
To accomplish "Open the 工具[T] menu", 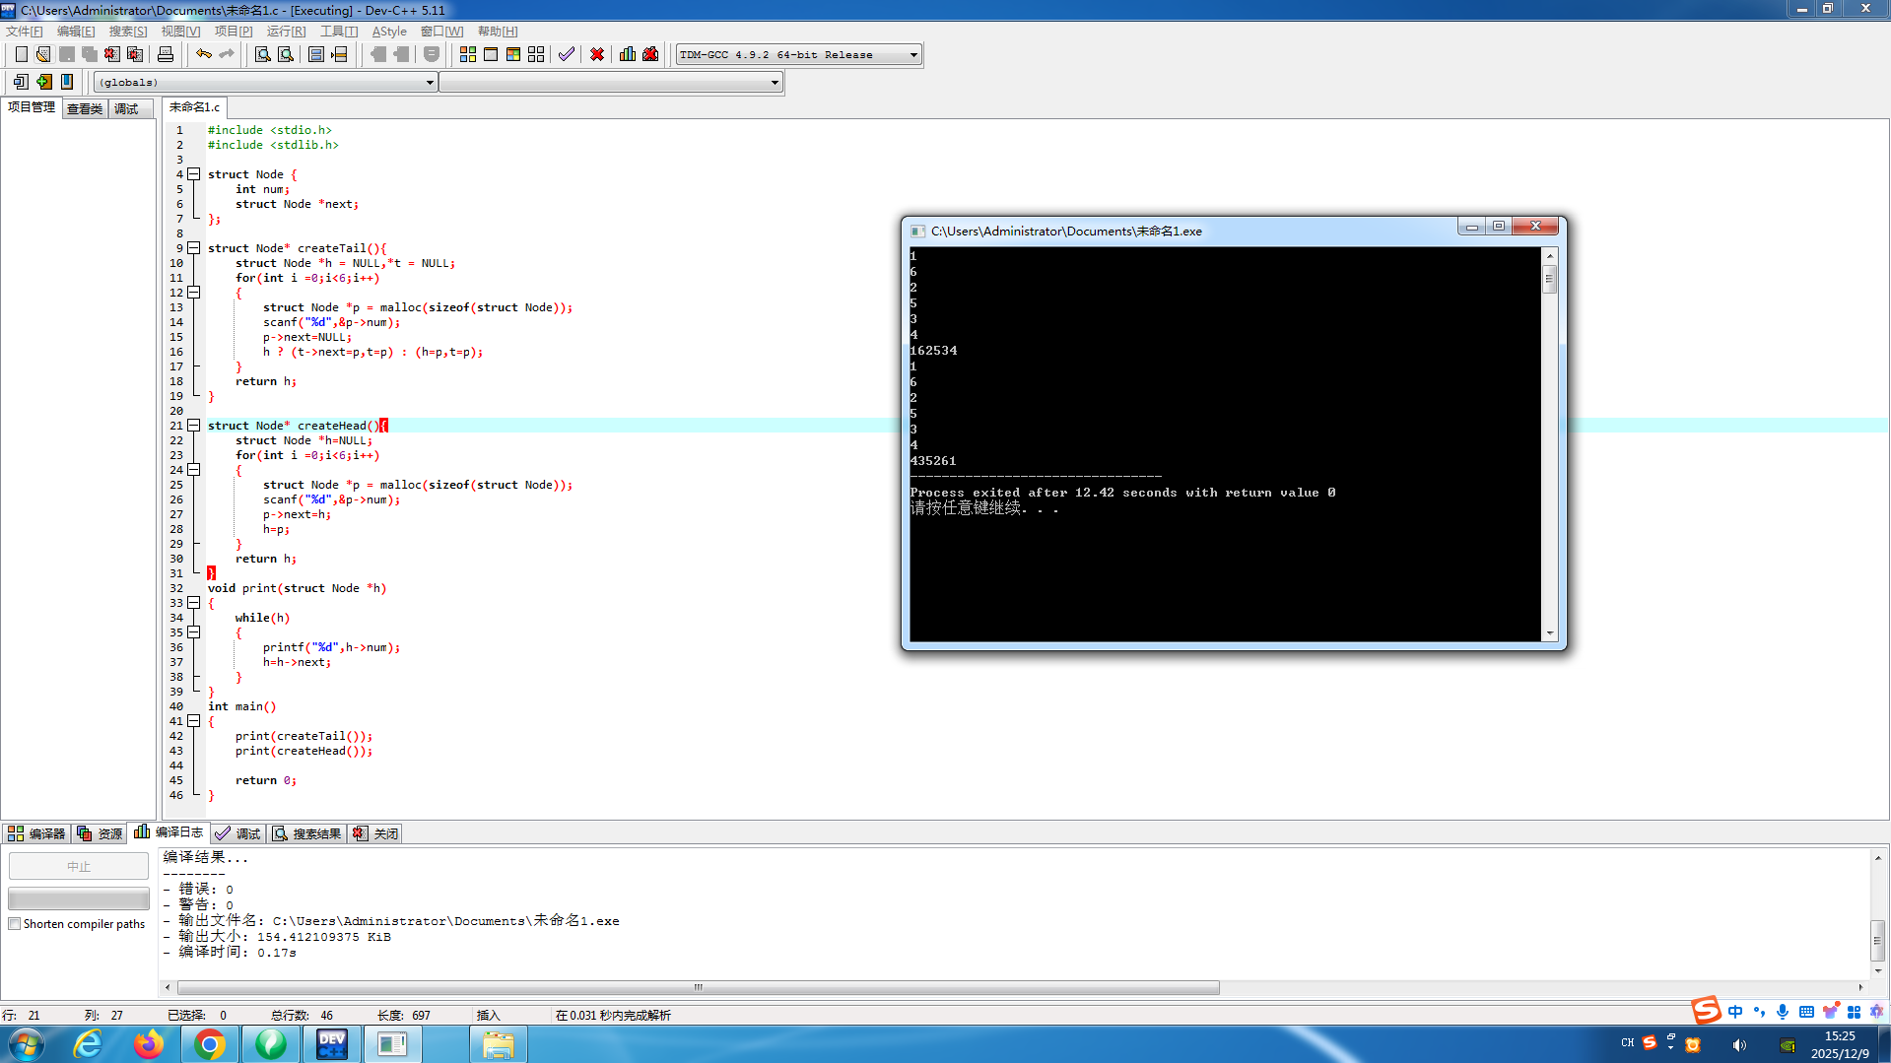I will (x=339, y=32).
